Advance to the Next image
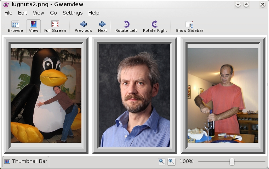 (x=102, y=27)
